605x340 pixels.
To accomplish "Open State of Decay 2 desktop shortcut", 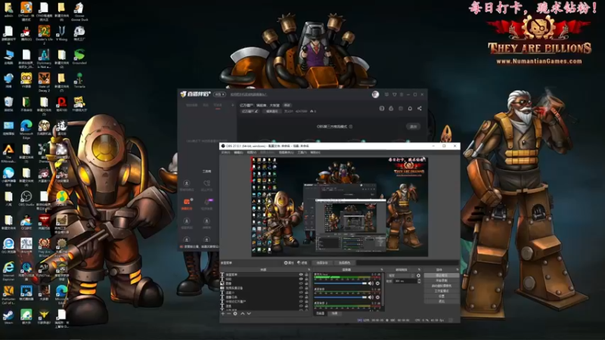I will click(44, 82).
